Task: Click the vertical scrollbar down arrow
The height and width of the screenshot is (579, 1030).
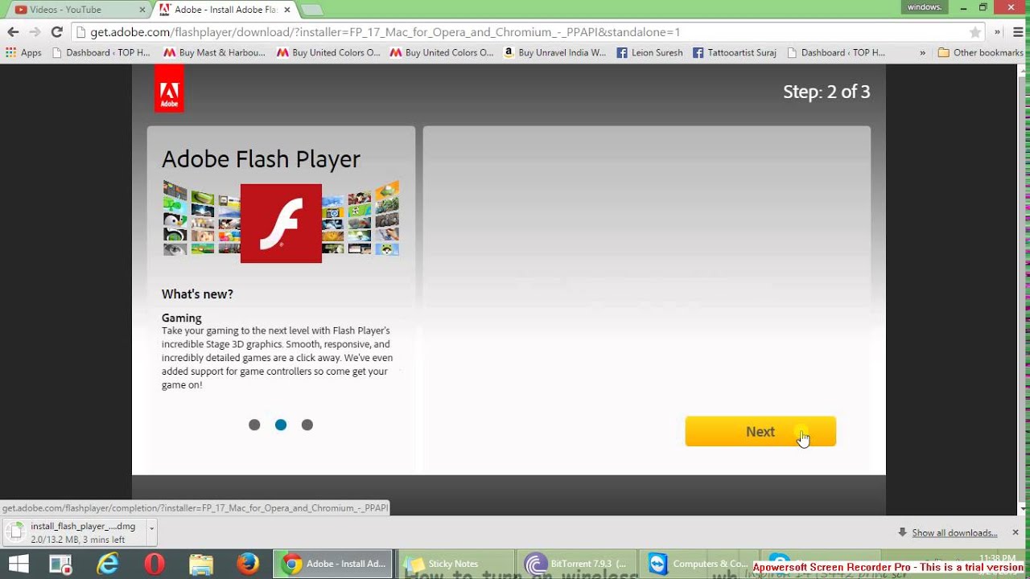Action: pyautogui.click(x=1024, y=509)
